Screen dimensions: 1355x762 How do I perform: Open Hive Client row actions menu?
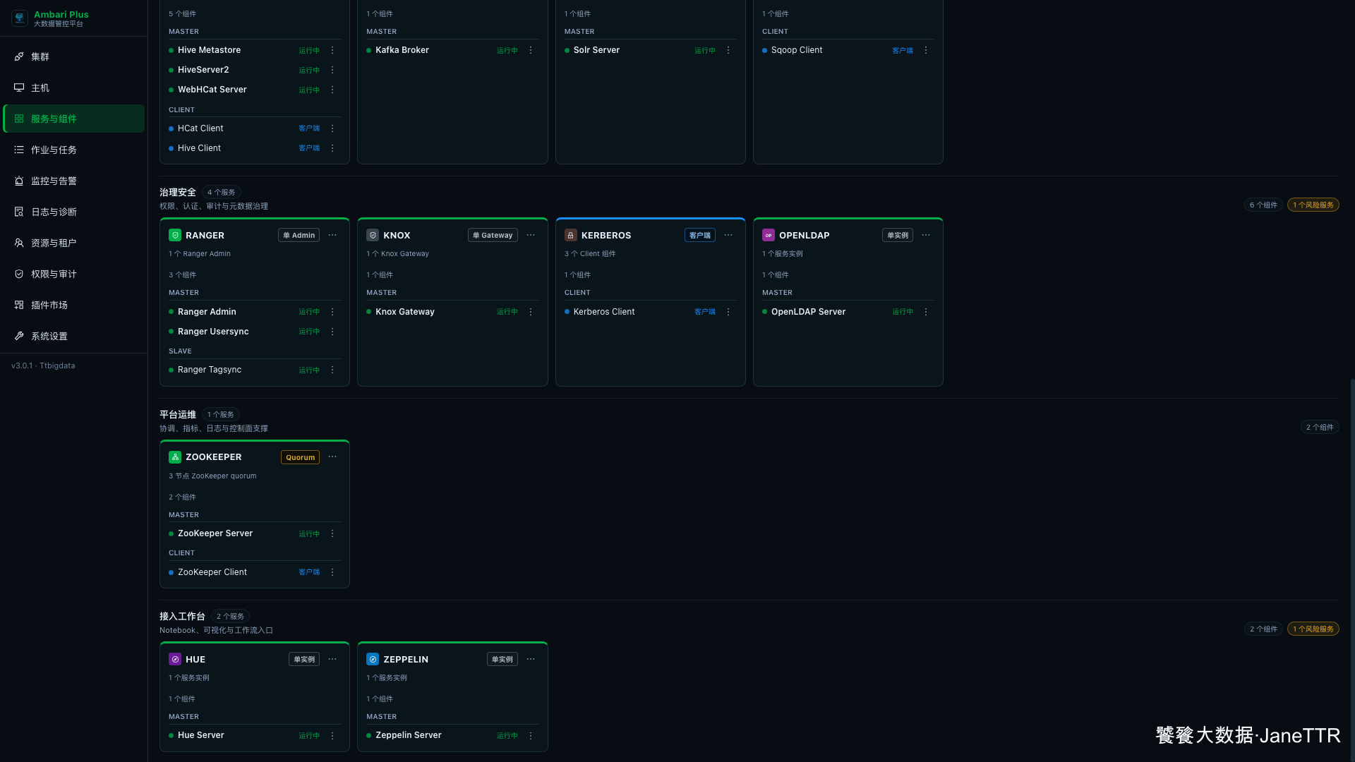[x=332, y=148]
